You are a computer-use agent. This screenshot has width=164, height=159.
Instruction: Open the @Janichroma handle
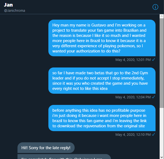(14, 11)
